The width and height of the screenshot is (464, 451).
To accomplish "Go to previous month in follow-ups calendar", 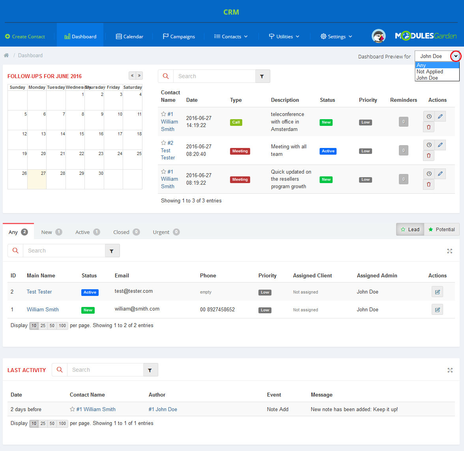I will [x=132, y=75].
